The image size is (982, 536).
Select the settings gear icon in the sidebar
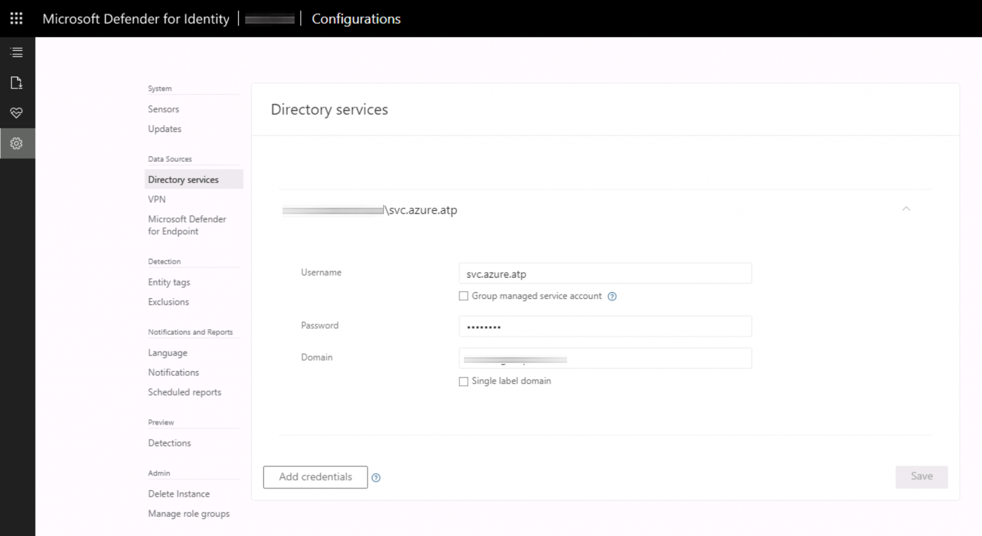(17, 143)
